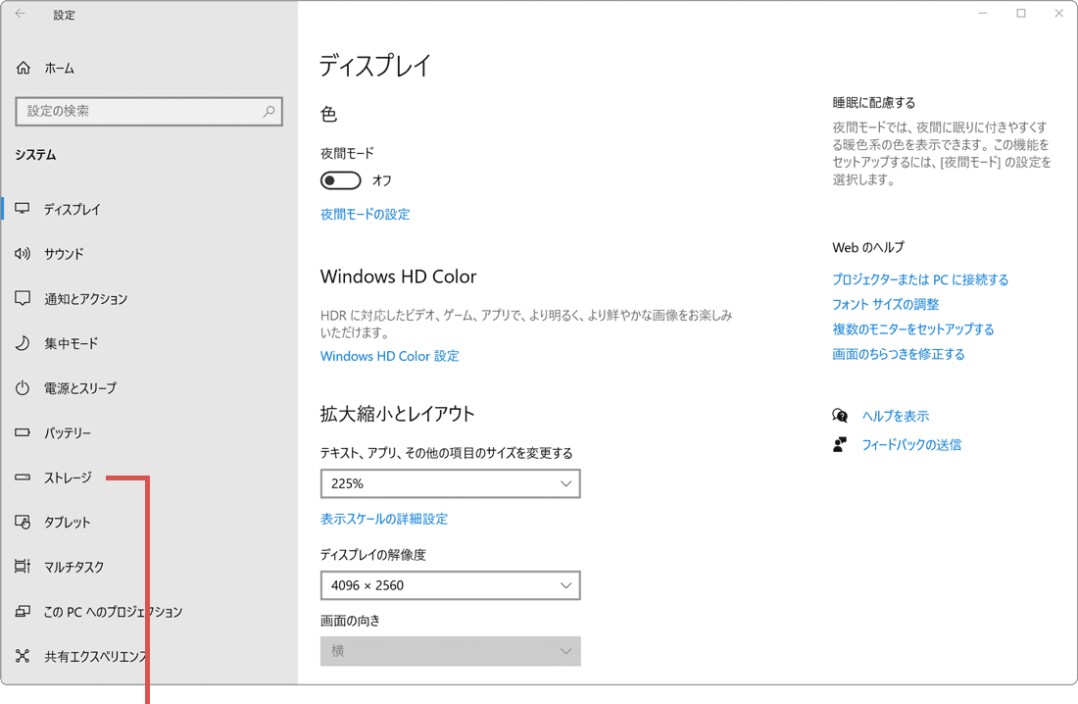This screenshot has width=1078, height=704.
Task: Expand the 画面の向き dropdown
Action: pos(450,651)
